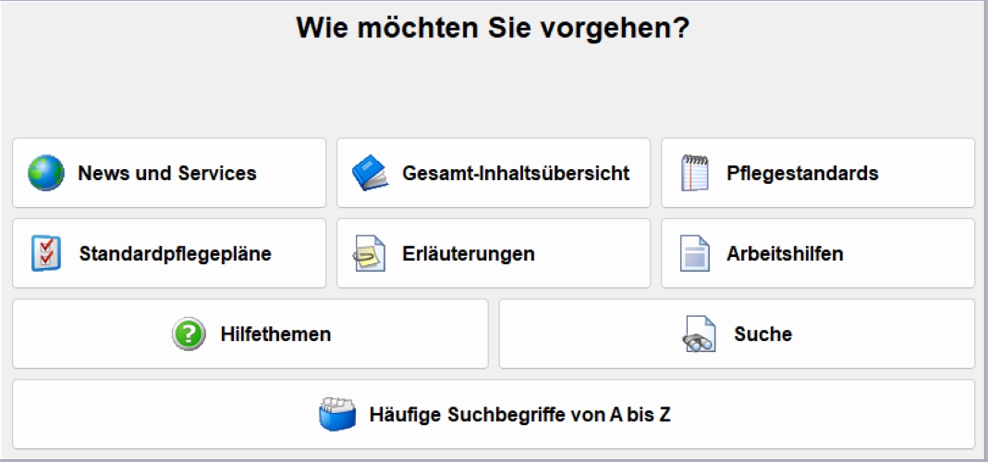Launch the Suche search label
The height and width of the screenshot is (462, 988).
pos(762,334)
